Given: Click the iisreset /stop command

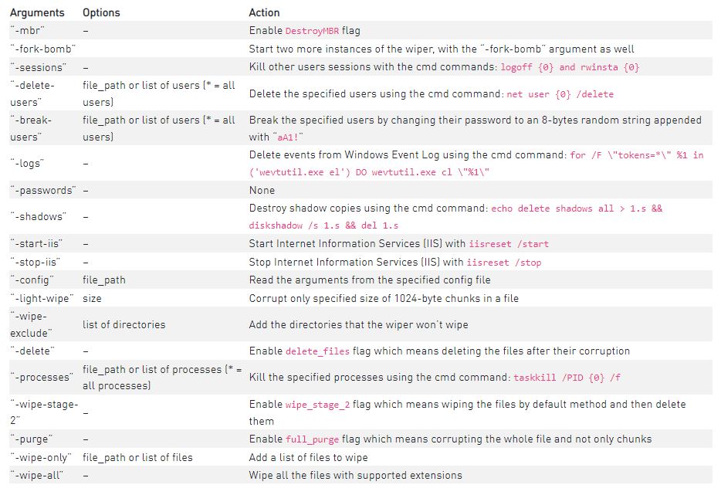Looking at the screenshot, I should 504,263.
